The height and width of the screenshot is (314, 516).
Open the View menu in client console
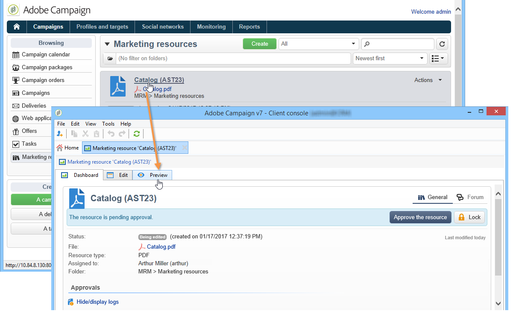pos(91,124)
